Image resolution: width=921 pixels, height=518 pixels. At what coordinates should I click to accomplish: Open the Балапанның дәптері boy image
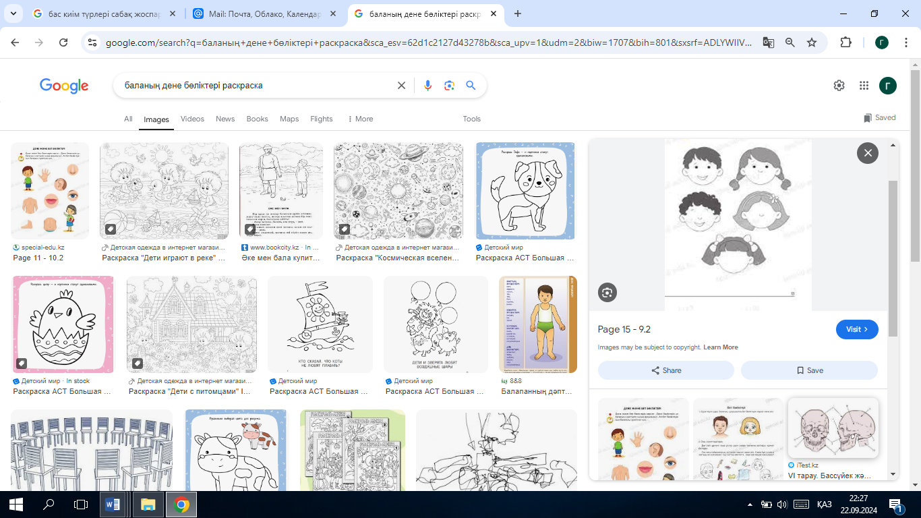[538, 324]
